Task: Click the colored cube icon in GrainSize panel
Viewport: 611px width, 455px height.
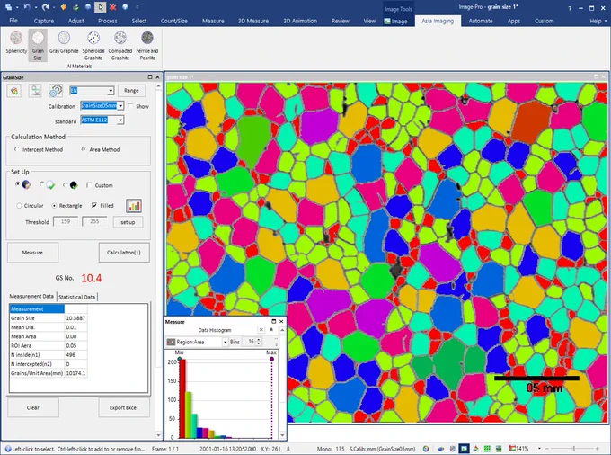Action: point(14,91)
